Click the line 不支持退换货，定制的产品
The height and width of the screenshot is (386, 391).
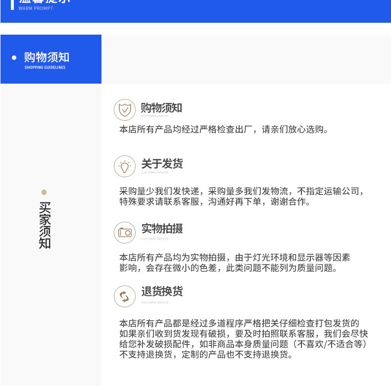(x=206, y=355)
